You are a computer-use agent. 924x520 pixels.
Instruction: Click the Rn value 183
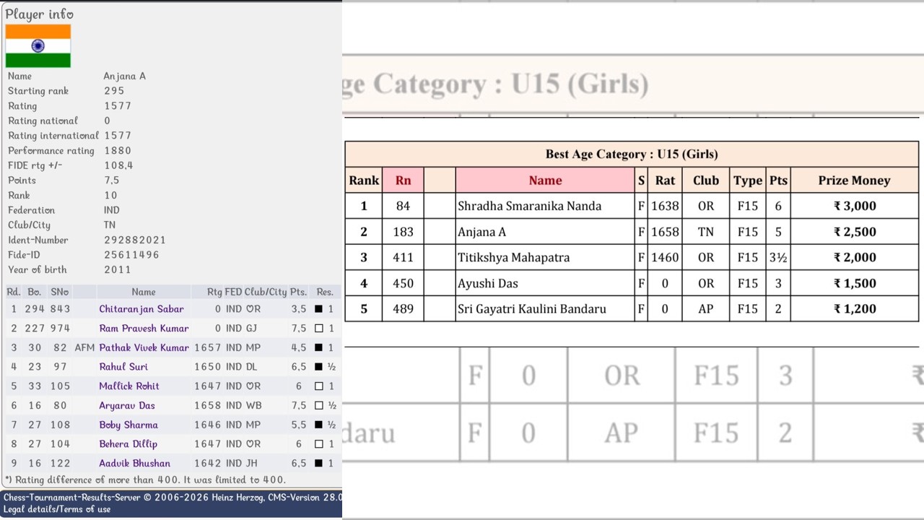[403, 232]
